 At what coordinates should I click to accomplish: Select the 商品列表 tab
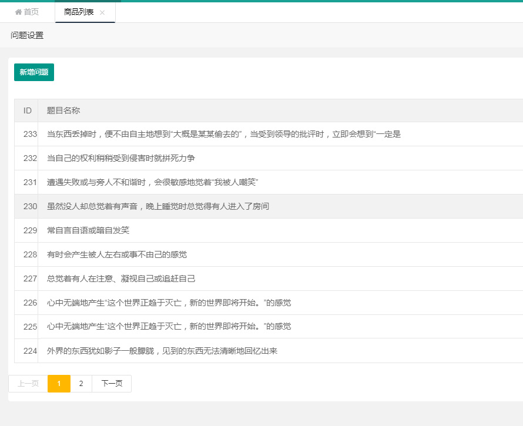[x=79, y=12]
